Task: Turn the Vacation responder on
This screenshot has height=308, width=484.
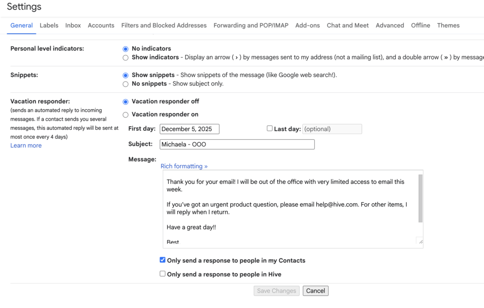Action: [125, 115]
